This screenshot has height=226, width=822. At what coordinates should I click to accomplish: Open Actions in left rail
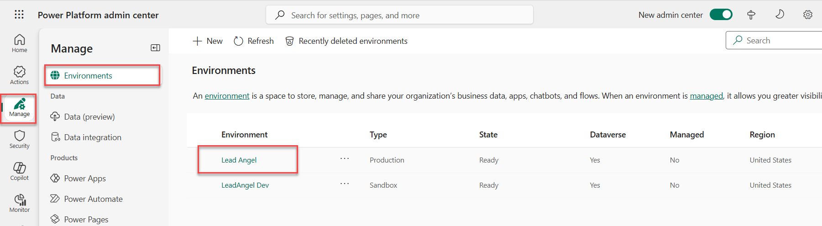(19, 75)
